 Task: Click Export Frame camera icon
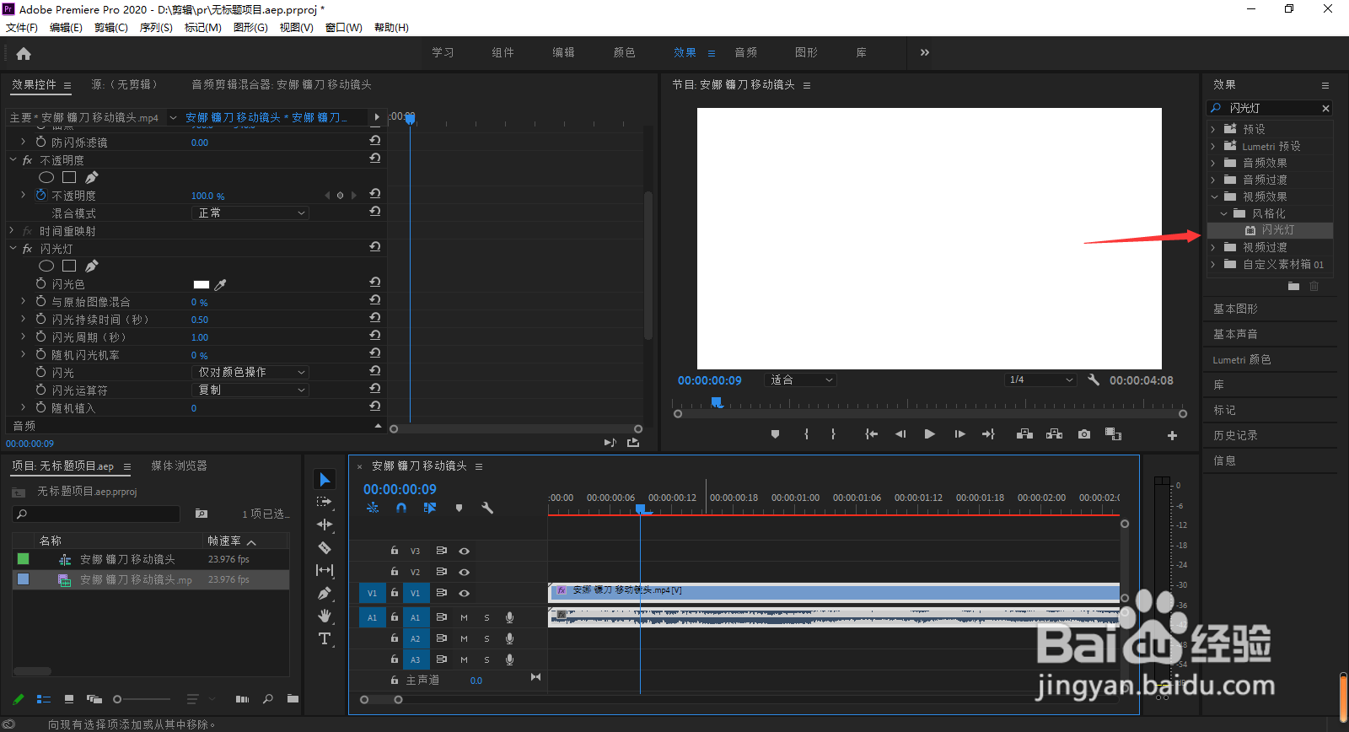pyautogui.click(x=1084, y=434)
